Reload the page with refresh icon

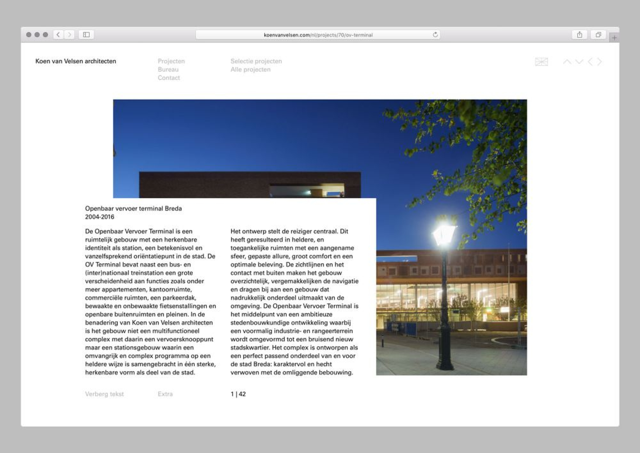[435, 35]
